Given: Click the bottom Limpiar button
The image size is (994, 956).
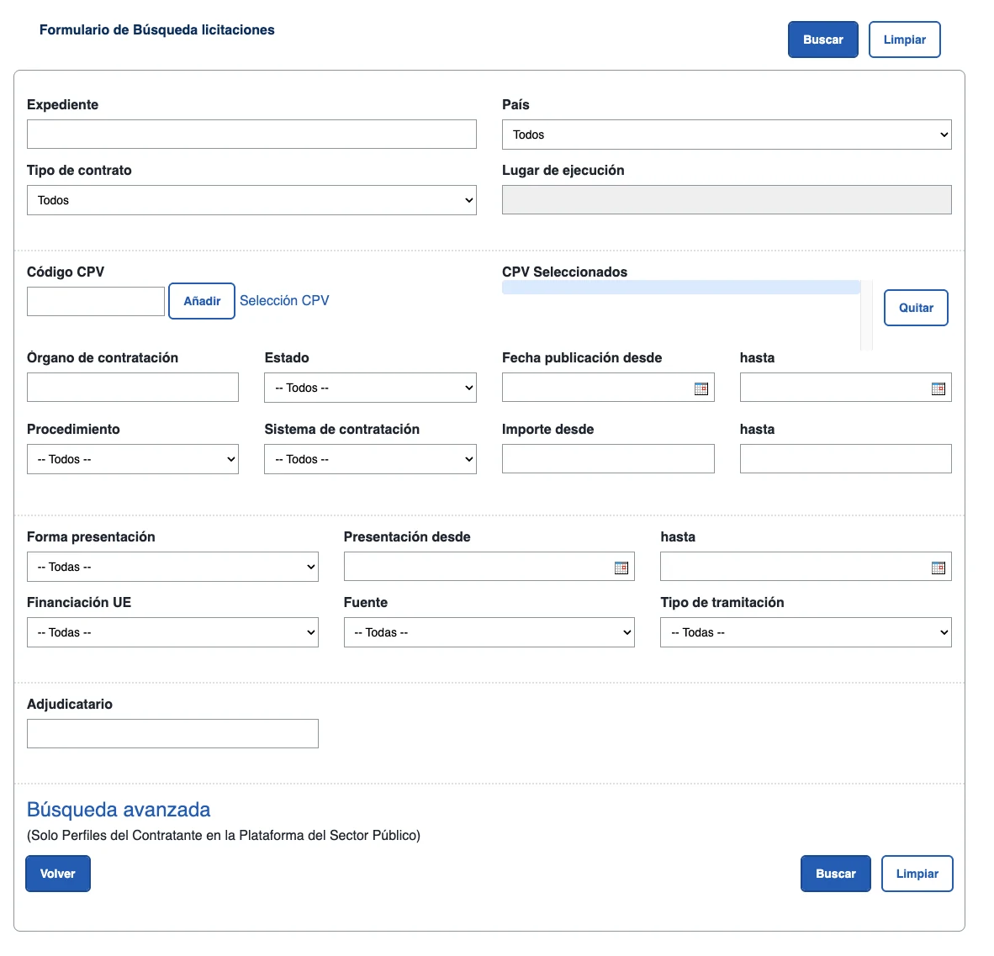Looking at the screenshot, I should click(917, 874).
